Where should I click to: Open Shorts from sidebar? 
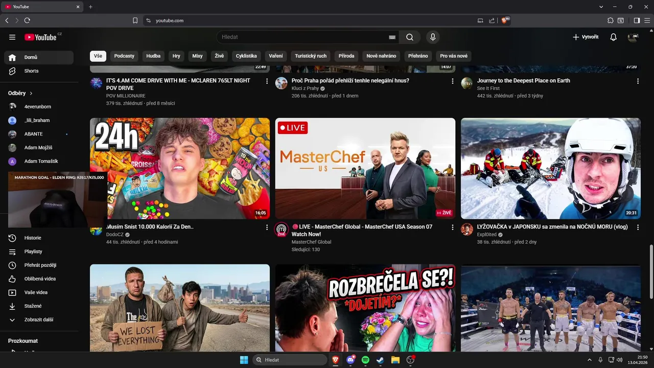(39, 71)
